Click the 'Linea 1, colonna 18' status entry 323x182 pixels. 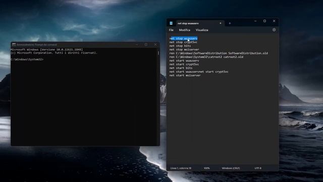pyautogui.click(x=181, y=168)
